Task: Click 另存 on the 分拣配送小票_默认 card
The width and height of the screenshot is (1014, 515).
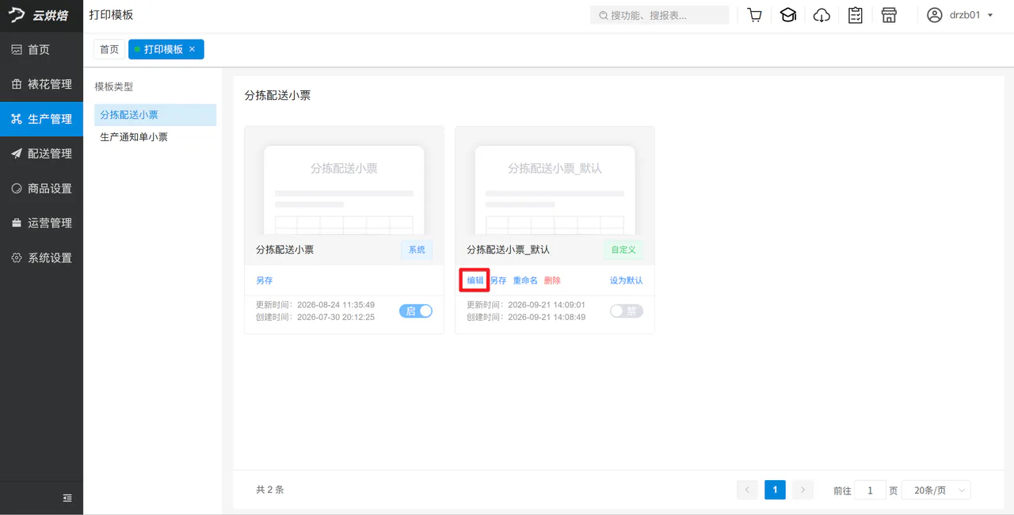Action: click(498, 280)
